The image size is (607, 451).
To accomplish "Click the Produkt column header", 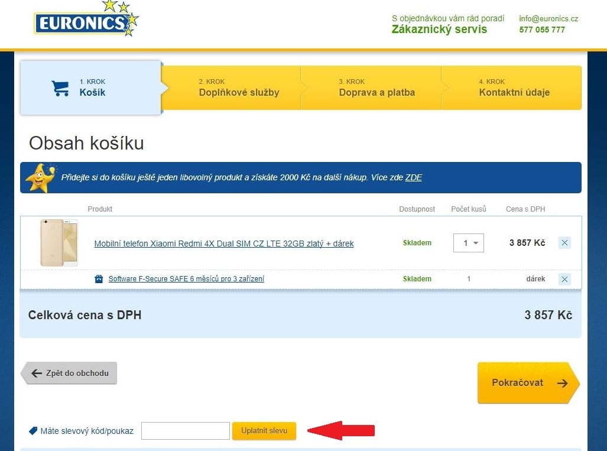I will point(100,209).
